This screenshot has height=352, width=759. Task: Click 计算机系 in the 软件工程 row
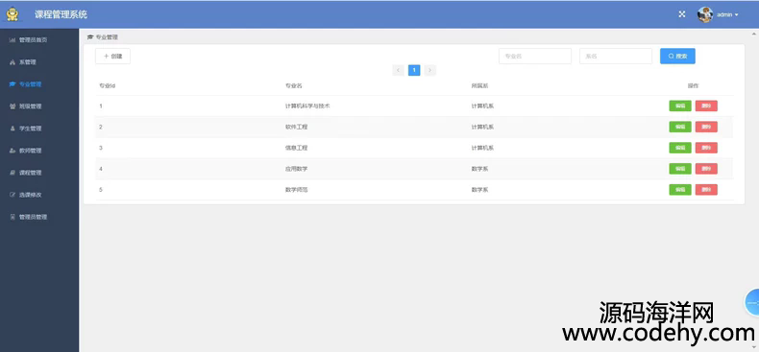pos(482,127)
